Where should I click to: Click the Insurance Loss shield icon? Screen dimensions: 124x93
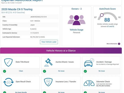point(48,82)
